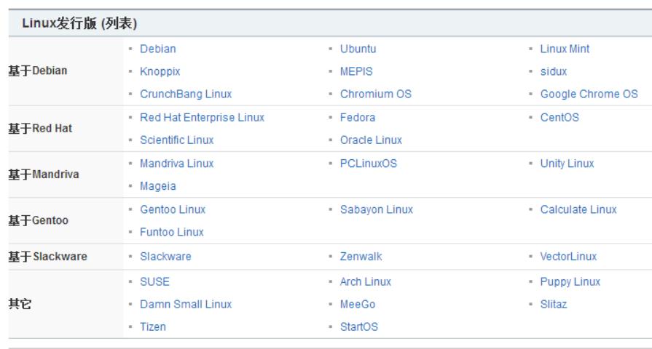Open the Debian distribution link

click(x=157, y=49)
